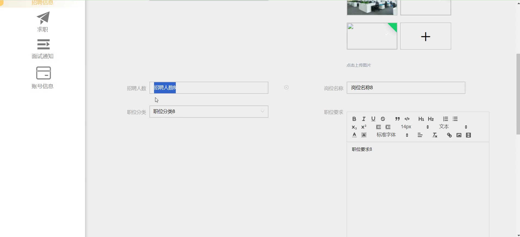Decrease text indent
The height and width of the screenshot is (237, 520).
click(378, 127)
